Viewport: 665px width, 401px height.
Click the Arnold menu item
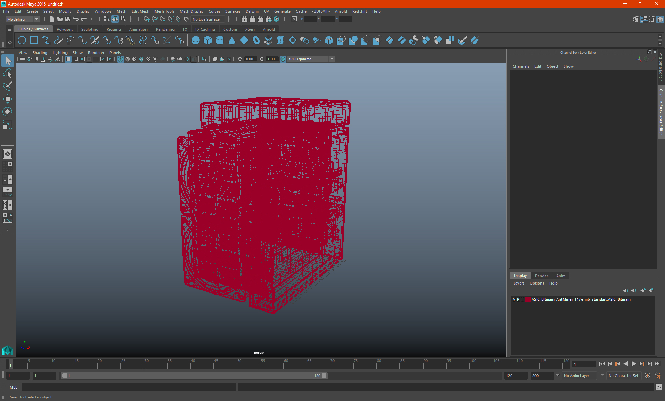(340, 11)
